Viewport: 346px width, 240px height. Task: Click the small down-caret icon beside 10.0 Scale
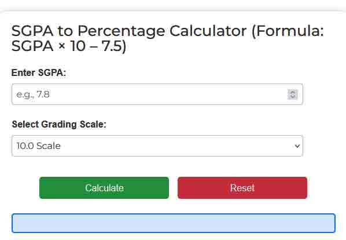click(x=297, y=146)
